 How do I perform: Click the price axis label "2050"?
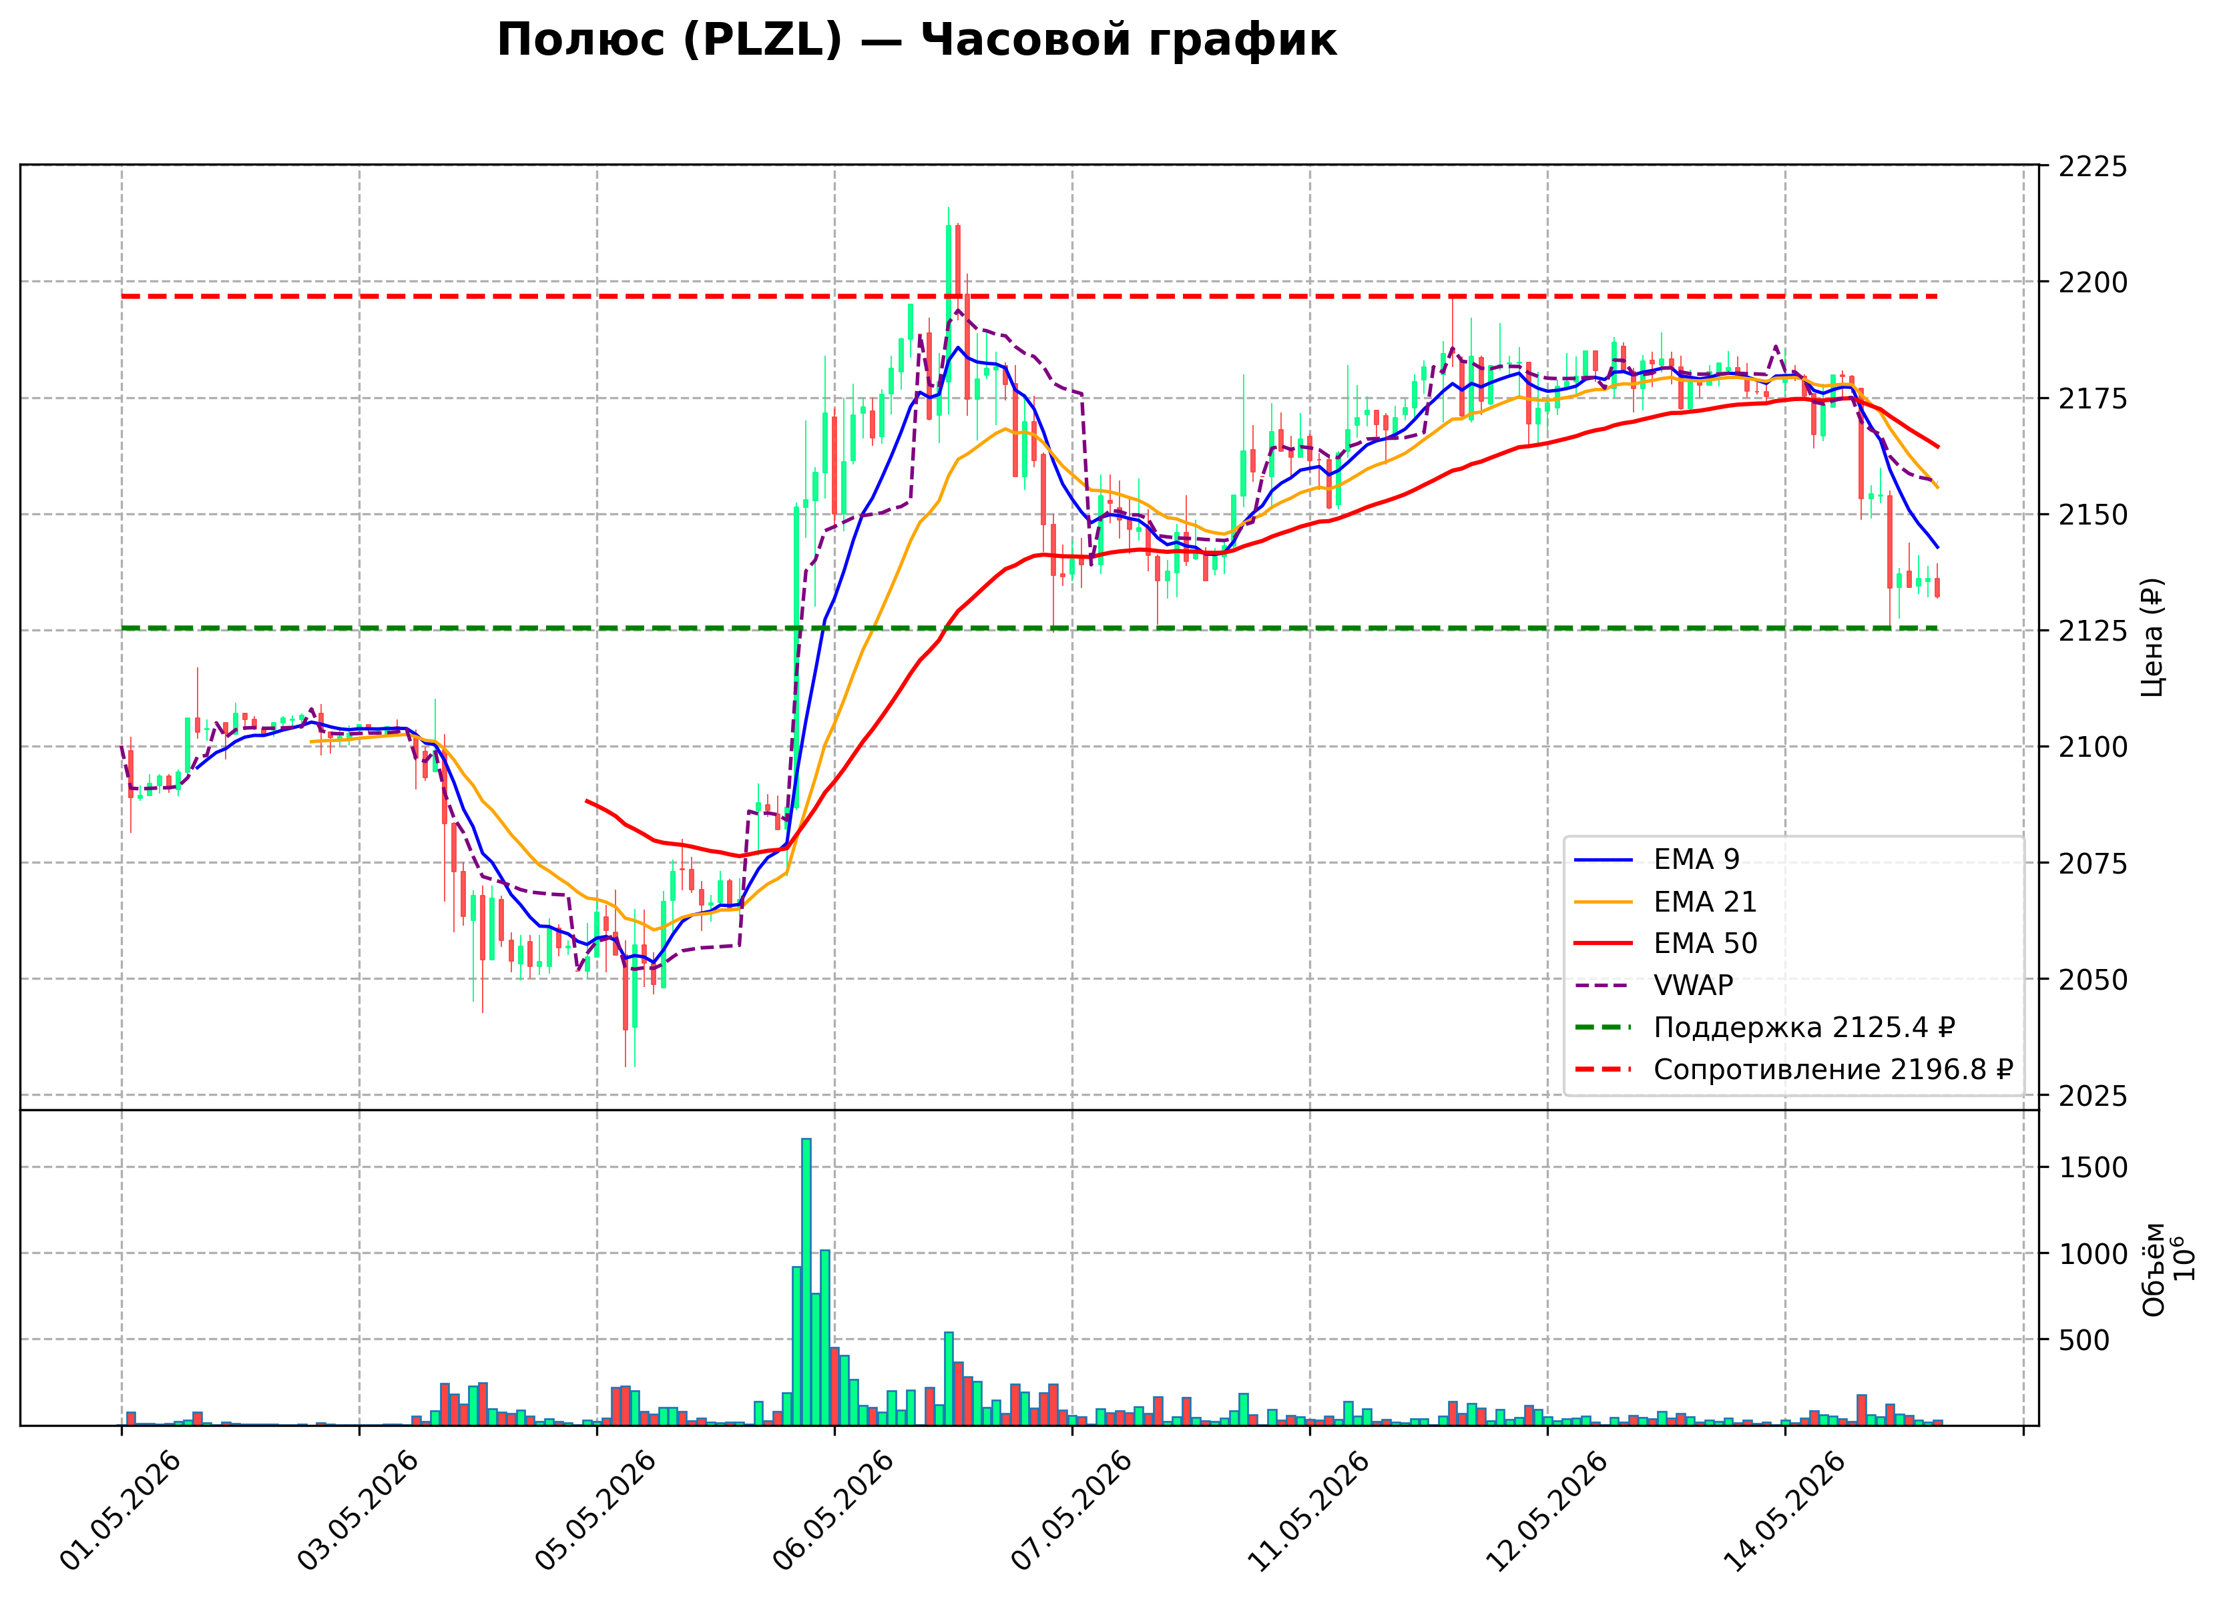tap(2093, 980)
